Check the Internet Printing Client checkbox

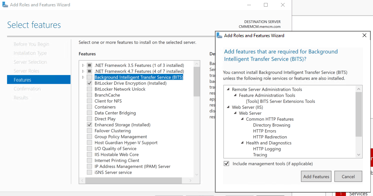(89, 160)
